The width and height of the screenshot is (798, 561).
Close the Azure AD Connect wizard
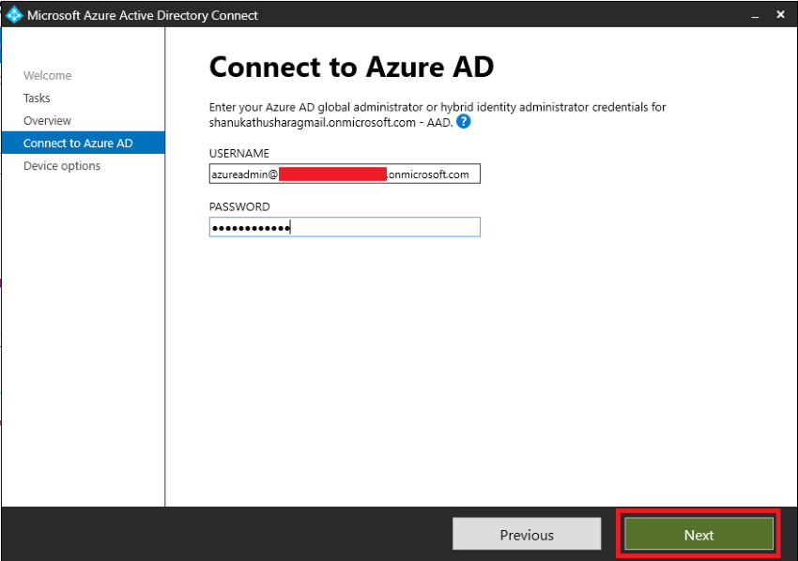pos(781,15)
